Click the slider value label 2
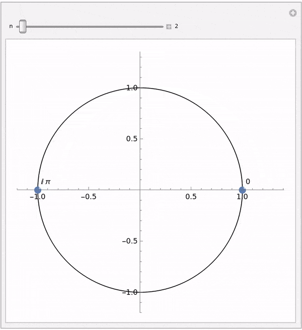302x330 pixels. [177, 26]
